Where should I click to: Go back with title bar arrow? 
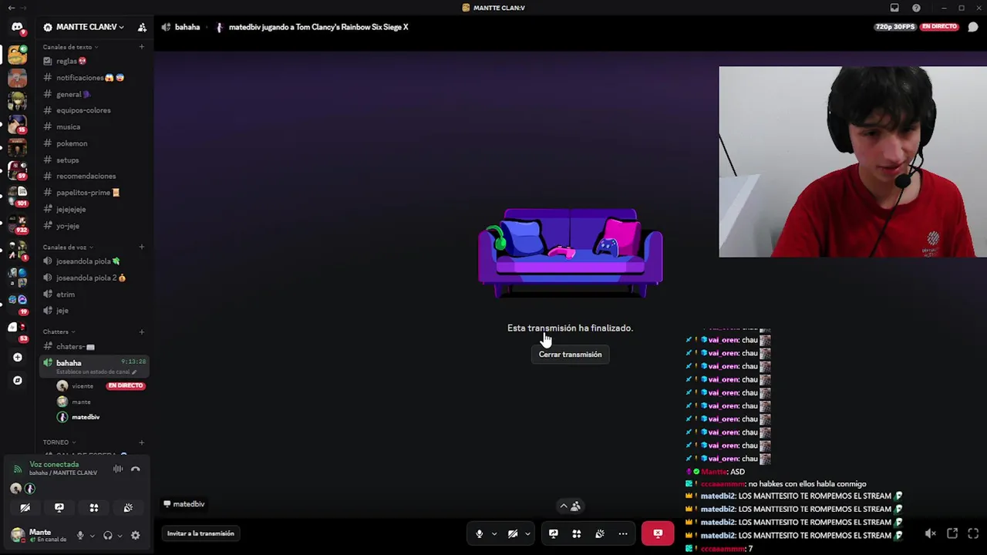(11, 8)
